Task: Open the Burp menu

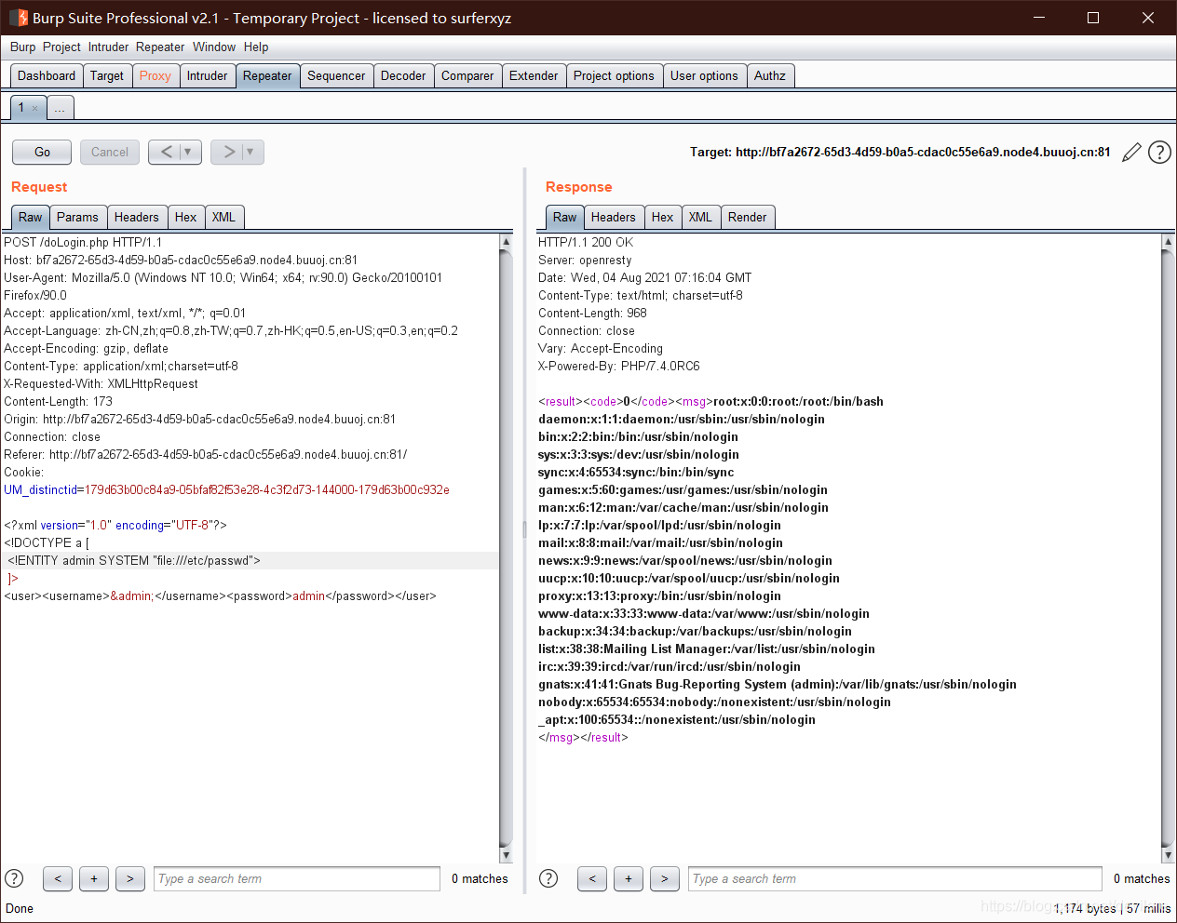Action: pos(23,47)
